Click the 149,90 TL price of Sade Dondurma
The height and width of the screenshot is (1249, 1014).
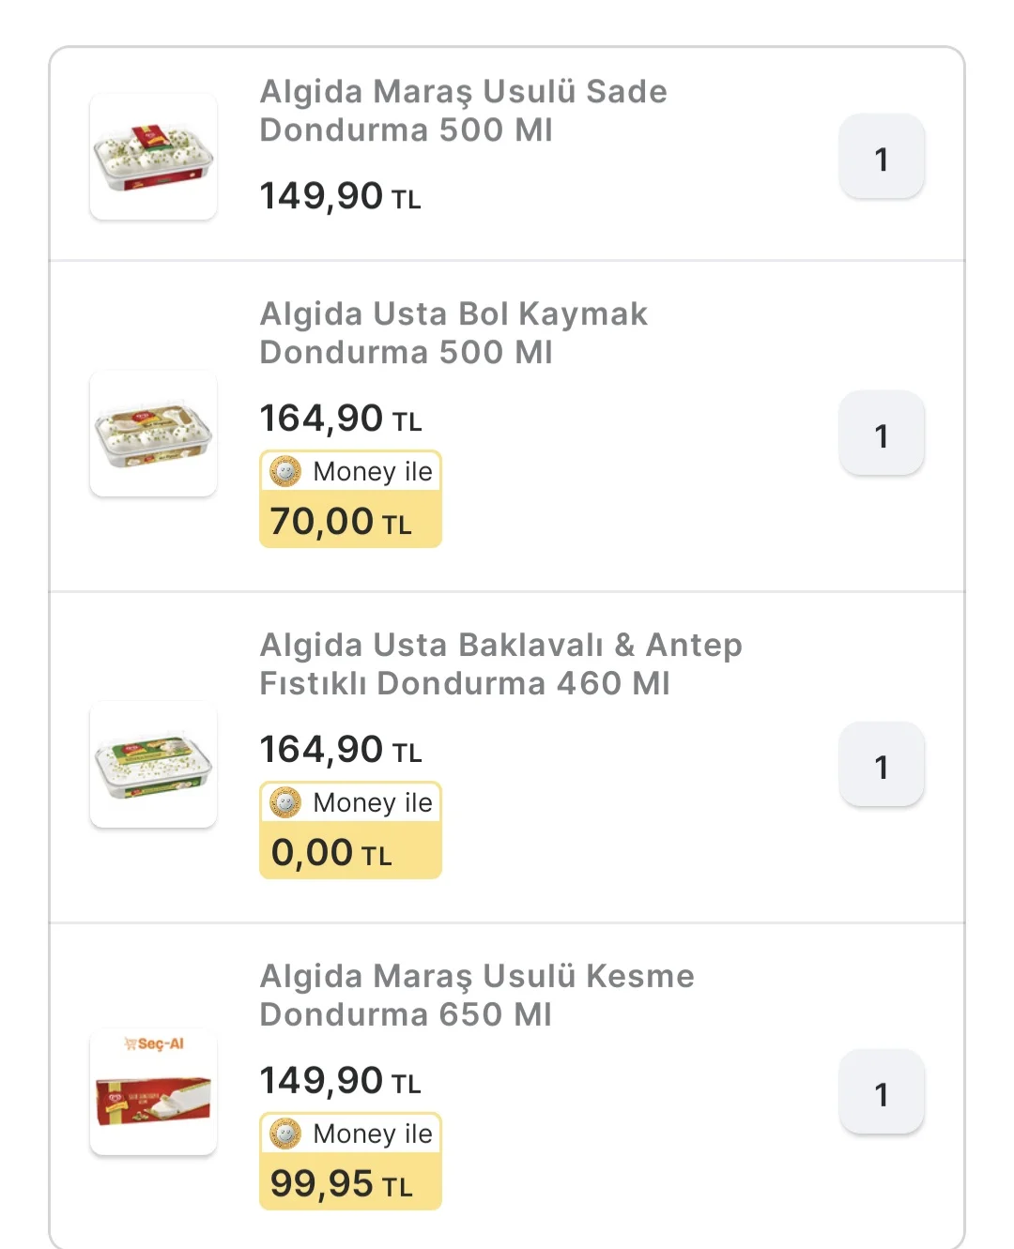(340, 196)
